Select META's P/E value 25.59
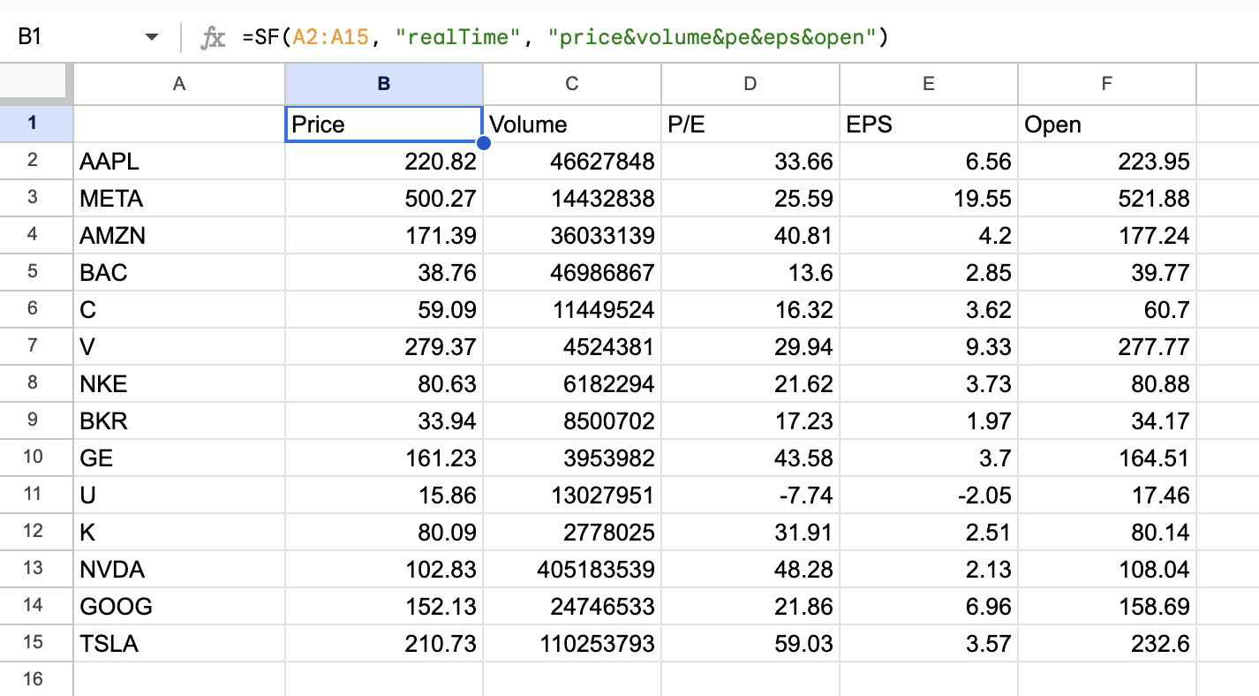 750,198
